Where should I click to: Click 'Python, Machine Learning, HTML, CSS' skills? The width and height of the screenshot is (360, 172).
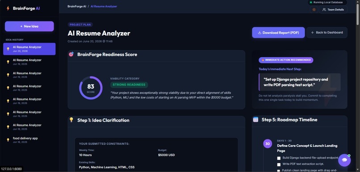tap(107, 167)
